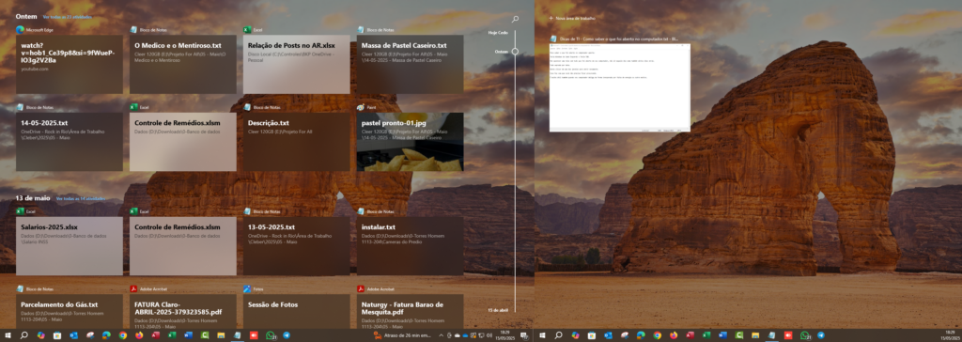This screenshot has height=342, width=962.
Task: Open the timeline search magnifier icon
Action: tap(516, 19)
